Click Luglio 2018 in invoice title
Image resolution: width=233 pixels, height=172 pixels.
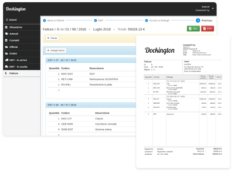point(102,29)
